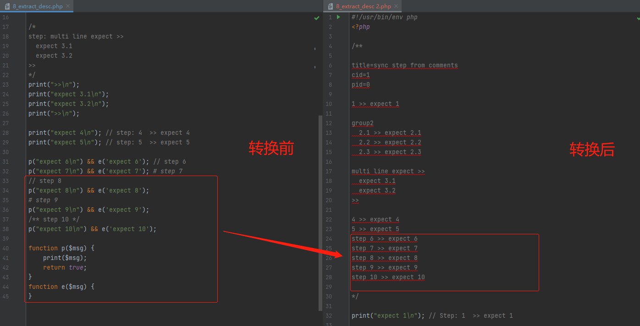
Task: Click the 'title=sync step from comments' line
Action: point(404,65)
